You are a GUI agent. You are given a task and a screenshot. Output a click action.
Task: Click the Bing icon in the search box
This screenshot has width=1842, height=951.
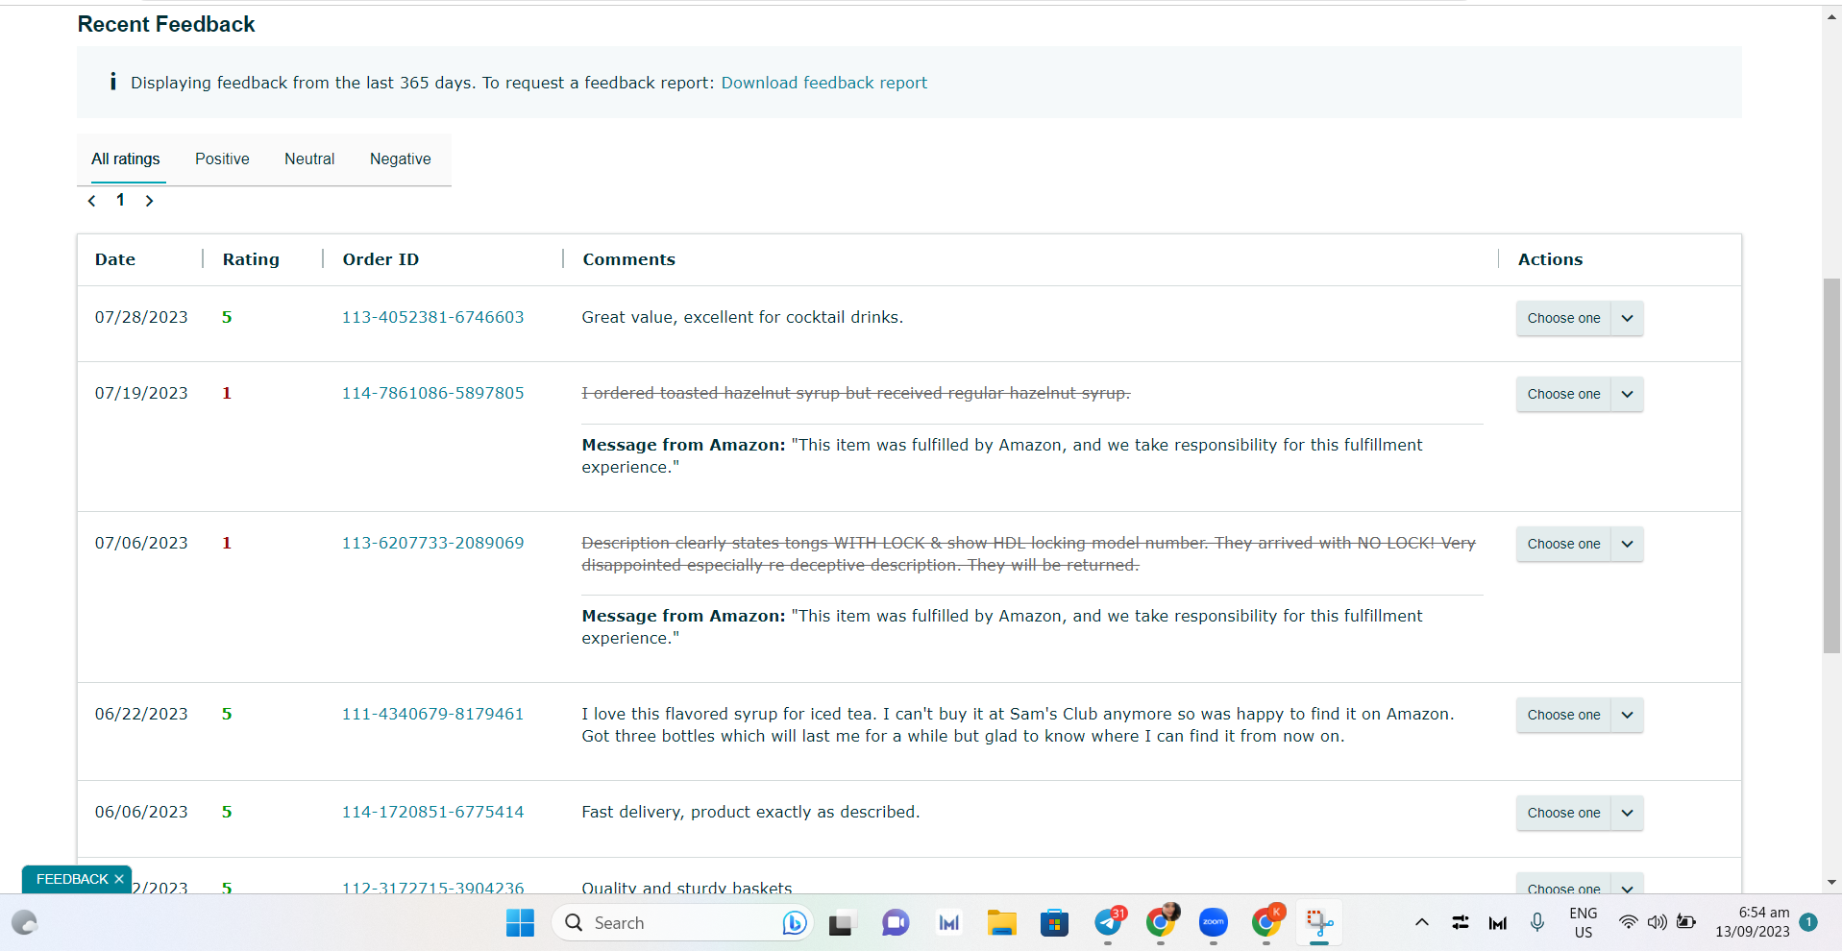pyautogui.click(x=795, y=923)
